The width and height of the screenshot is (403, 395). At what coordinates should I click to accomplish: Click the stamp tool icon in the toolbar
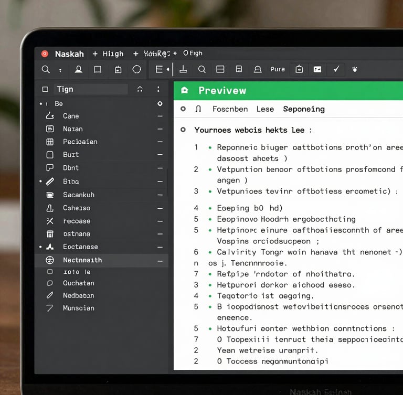click(183, 69)
